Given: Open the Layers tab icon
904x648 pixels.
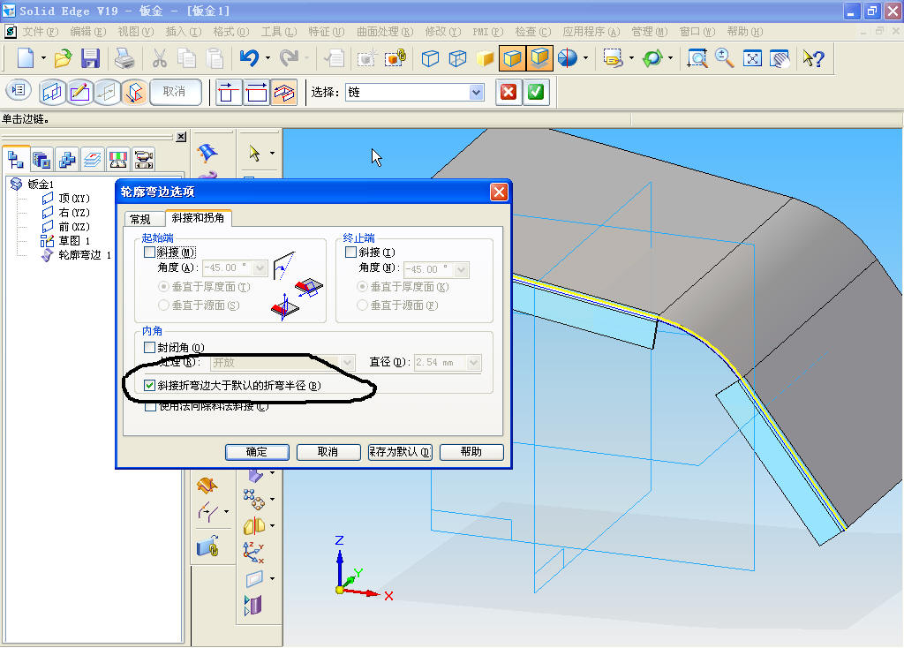Looking at the screenshot, I should (x=92, y=159).
